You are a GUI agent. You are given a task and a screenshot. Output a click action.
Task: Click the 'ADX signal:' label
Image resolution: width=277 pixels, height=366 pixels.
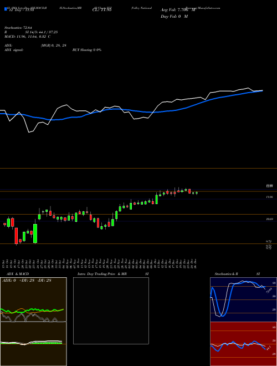14,50
